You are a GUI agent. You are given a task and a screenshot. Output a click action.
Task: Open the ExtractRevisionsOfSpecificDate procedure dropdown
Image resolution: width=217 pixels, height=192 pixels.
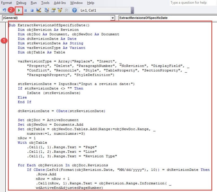coord(167,18)
